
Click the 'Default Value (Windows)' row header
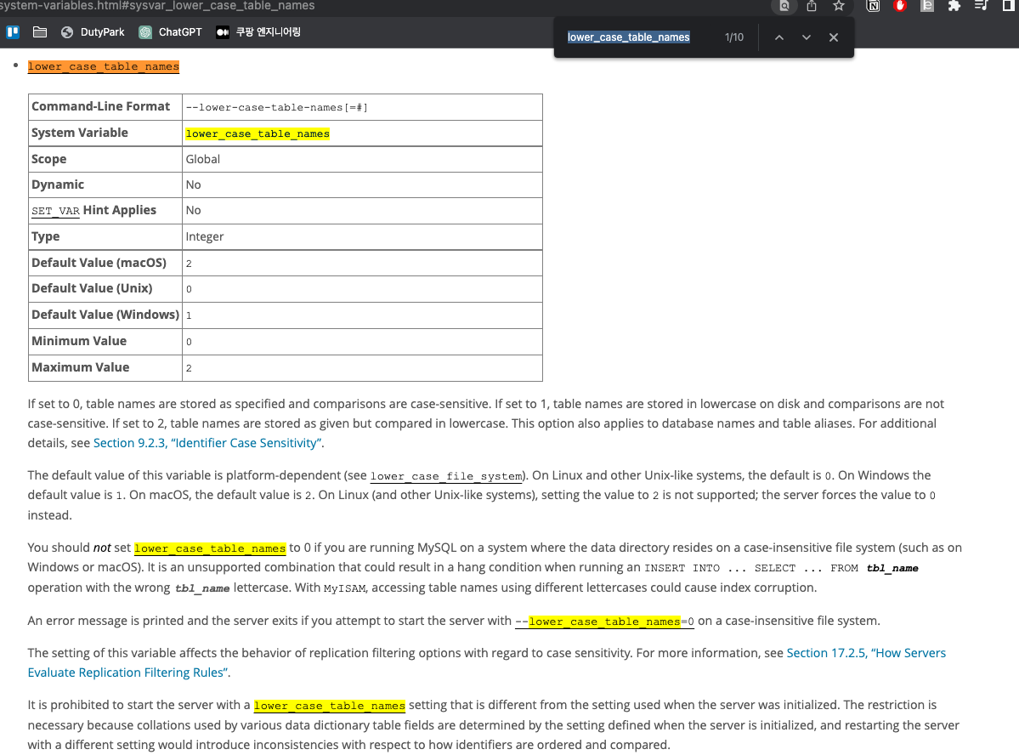click(x=105, y=315)
